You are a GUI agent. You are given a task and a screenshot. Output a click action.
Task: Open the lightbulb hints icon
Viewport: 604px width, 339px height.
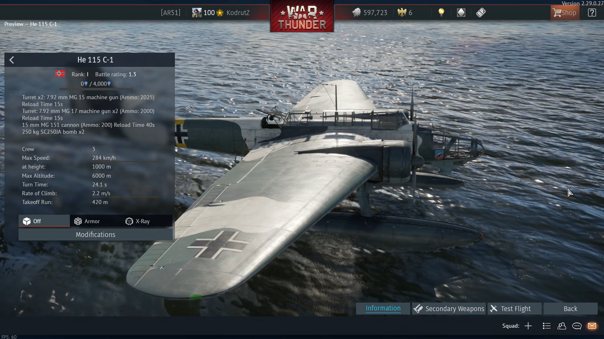coord(441,13)
